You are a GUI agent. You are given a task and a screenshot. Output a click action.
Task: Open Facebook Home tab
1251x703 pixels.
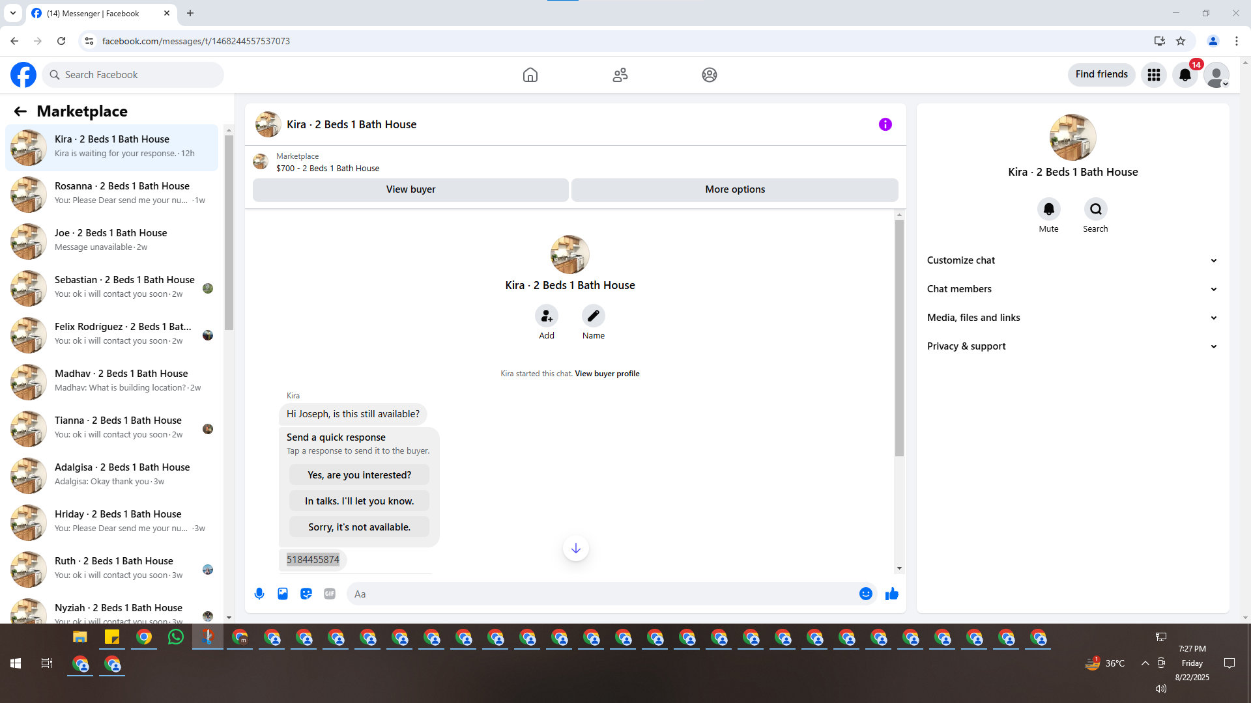tap(530, 75)
